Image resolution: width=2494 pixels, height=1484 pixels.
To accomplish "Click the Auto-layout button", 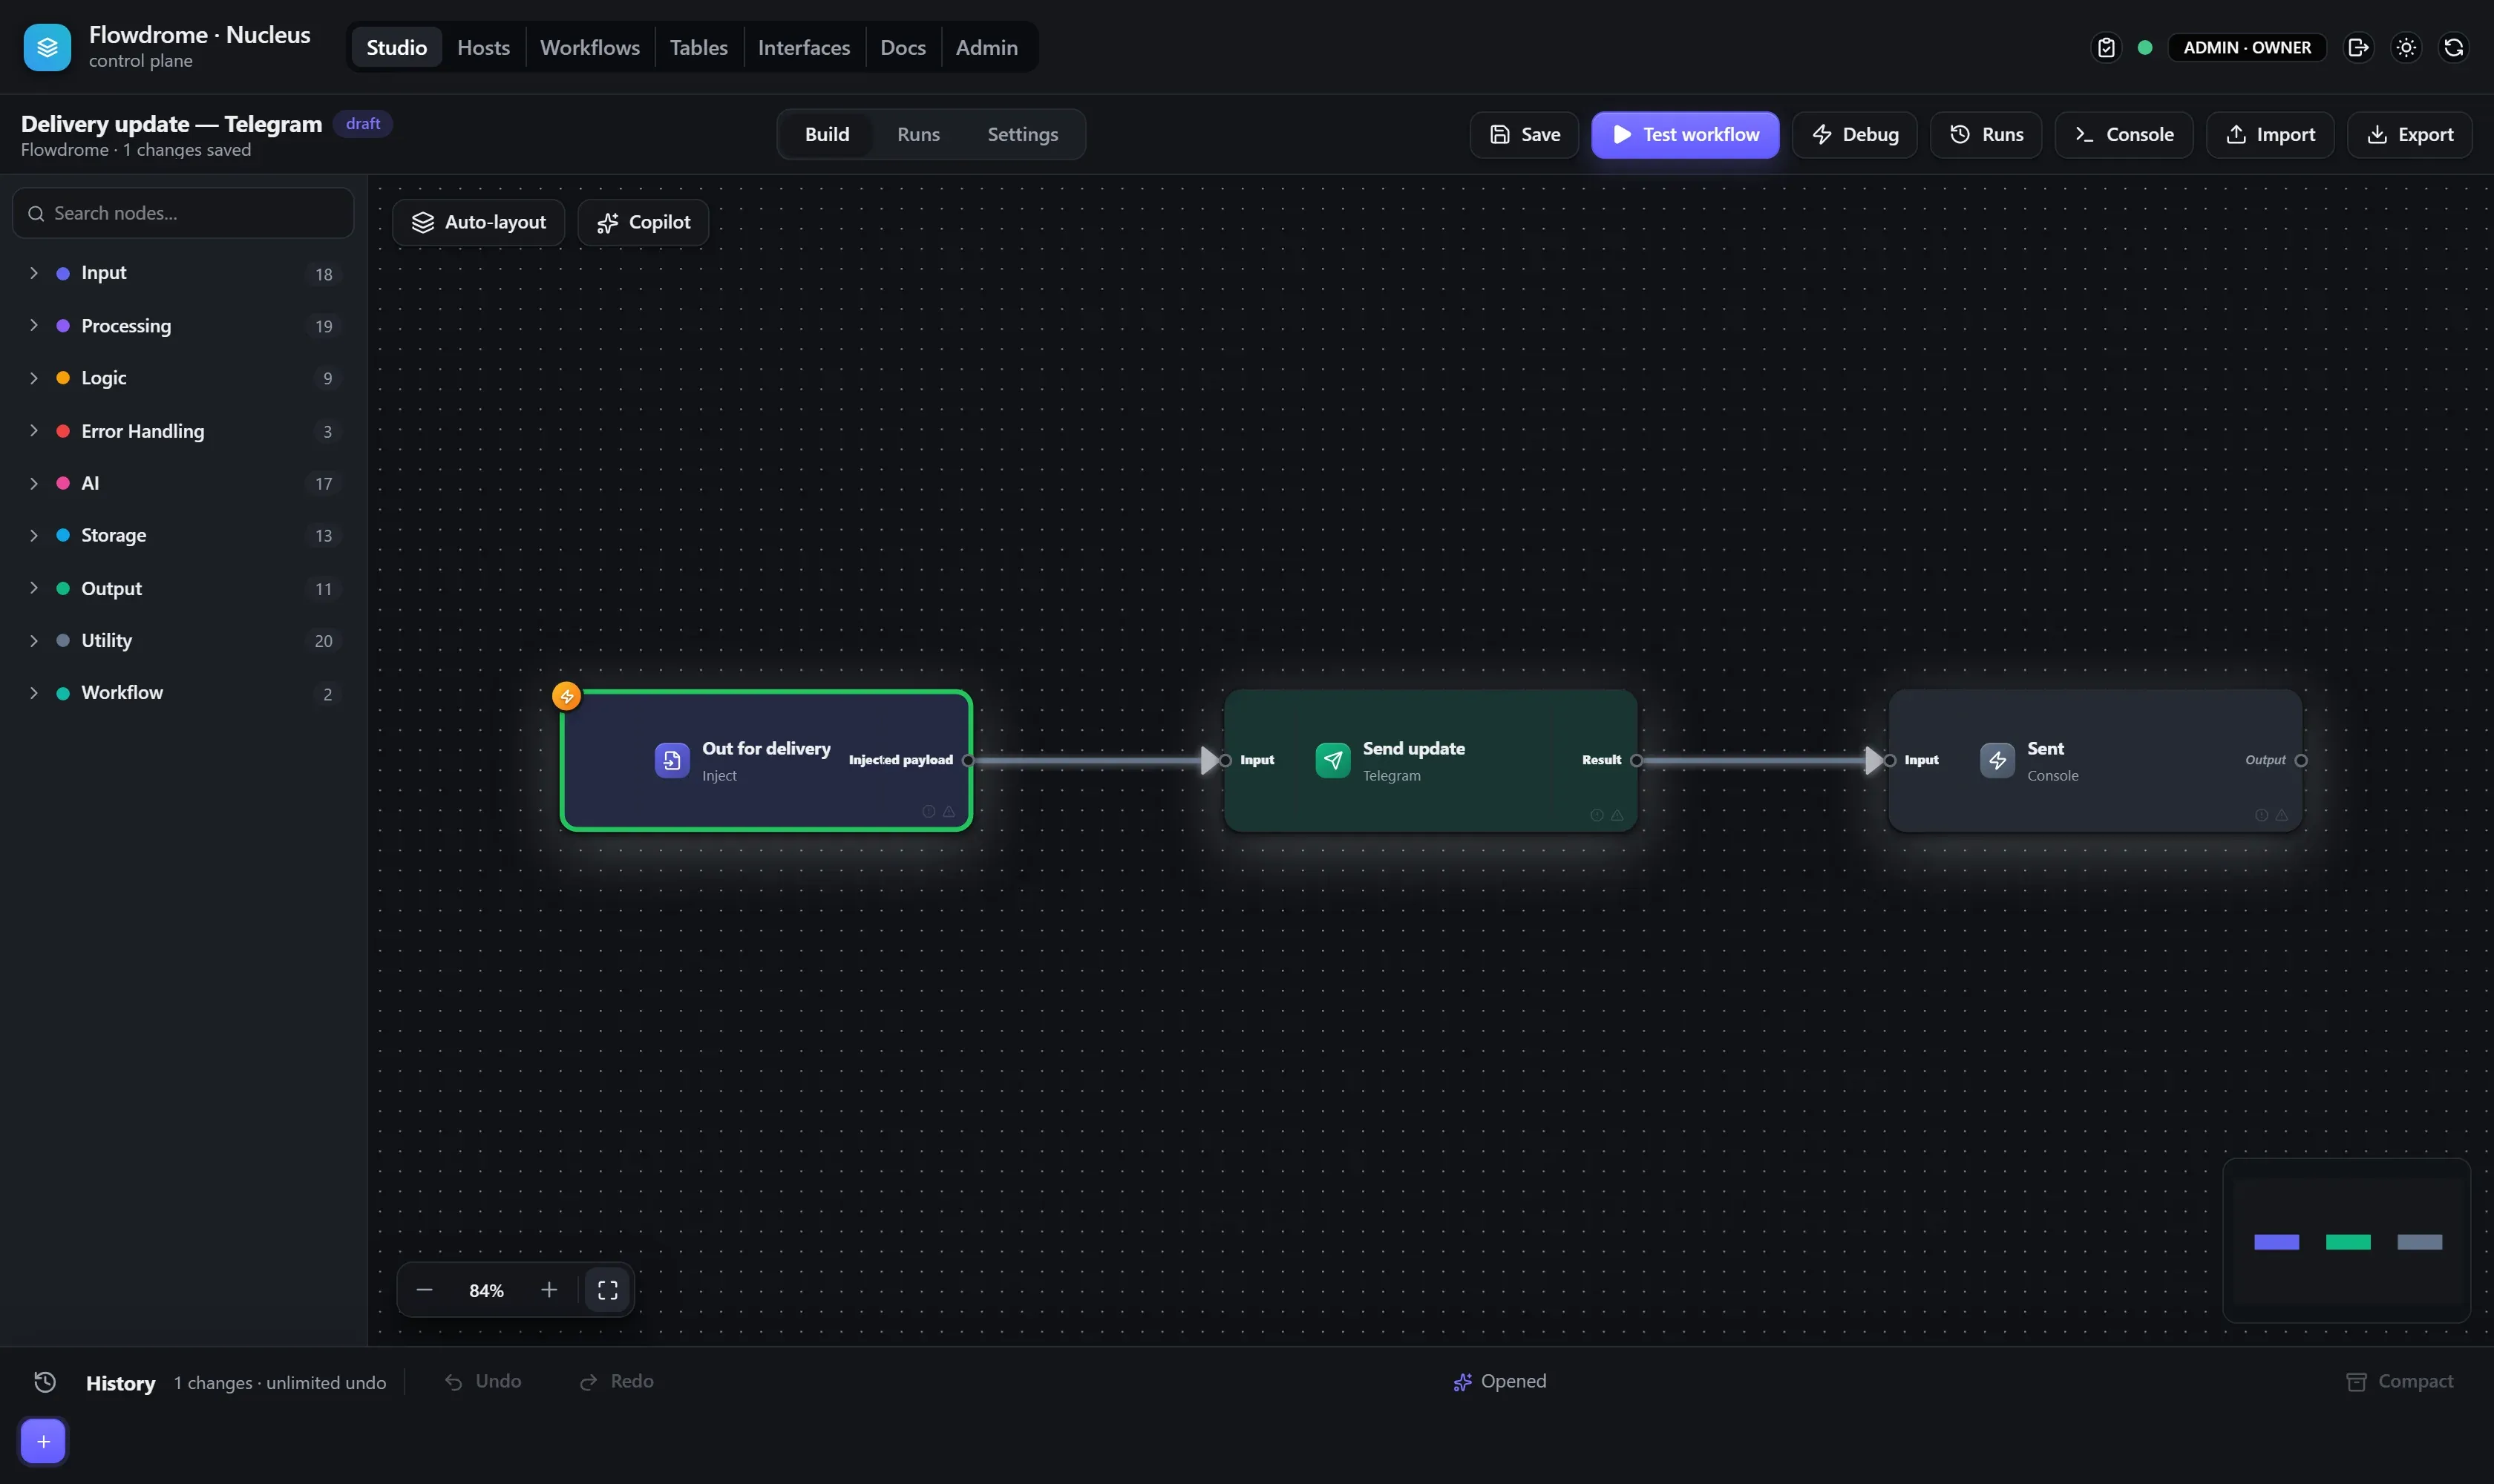I will (x=478, y=222).
